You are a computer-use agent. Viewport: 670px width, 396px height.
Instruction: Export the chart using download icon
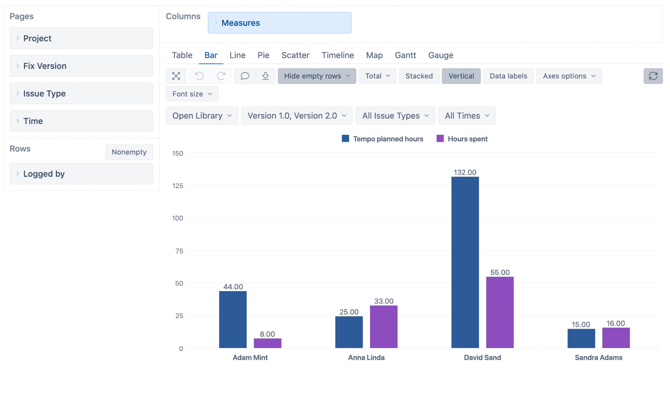265,76
